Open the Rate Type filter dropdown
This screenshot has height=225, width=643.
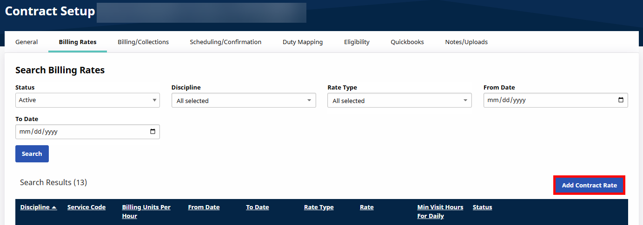coord(399,101)
